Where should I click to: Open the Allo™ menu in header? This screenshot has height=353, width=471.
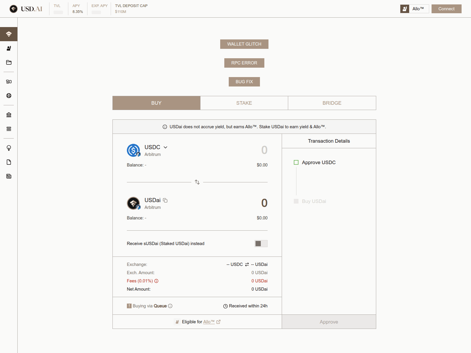pos(414,9)
